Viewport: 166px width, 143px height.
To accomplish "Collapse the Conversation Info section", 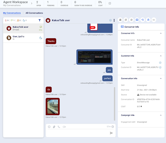I will (161, 78).
